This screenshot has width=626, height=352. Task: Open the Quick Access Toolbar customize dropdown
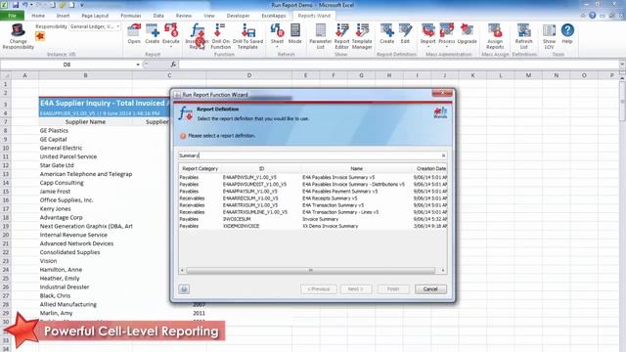coord(82,5)
